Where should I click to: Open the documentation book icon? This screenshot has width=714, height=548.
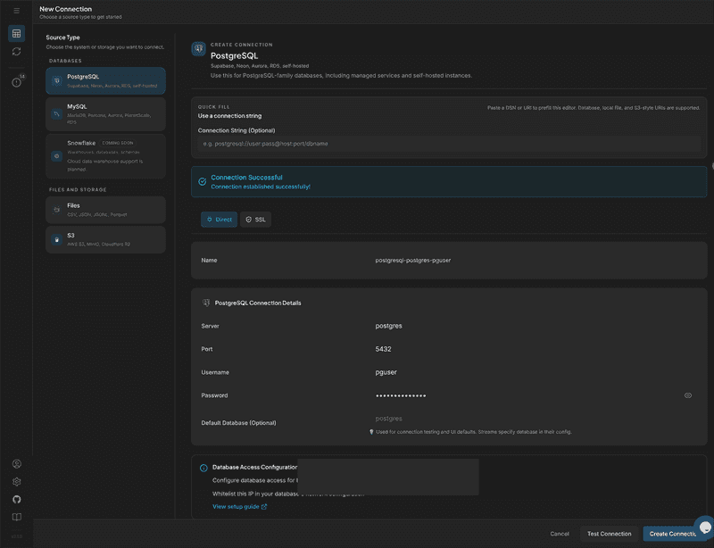(x=16, y=517)
